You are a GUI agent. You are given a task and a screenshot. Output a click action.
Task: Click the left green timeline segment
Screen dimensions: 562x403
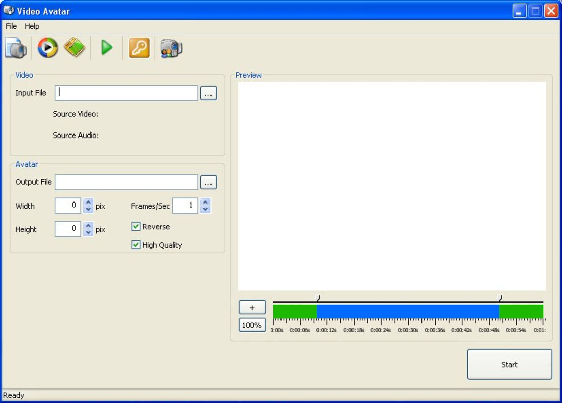point(295,311)
